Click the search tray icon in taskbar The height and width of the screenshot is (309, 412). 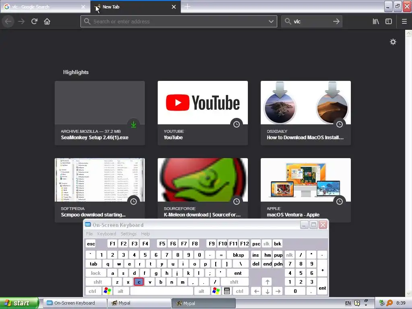click(x=389, y=303)
